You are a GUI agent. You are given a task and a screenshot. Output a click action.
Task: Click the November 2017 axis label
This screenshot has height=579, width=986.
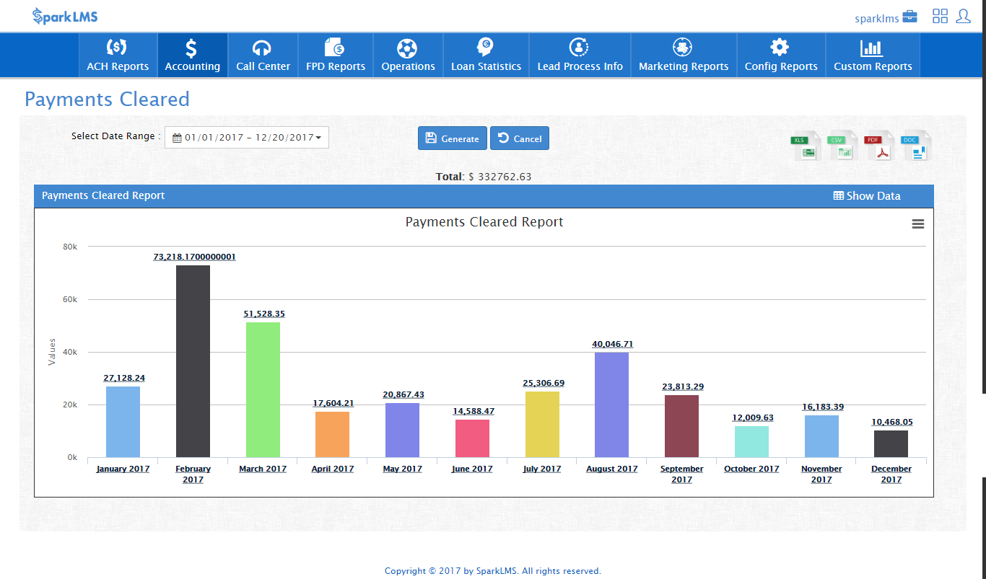821,474
